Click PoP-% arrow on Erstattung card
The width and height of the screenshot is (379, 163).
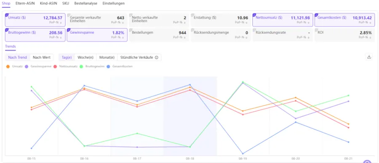(x=247, y=22)
